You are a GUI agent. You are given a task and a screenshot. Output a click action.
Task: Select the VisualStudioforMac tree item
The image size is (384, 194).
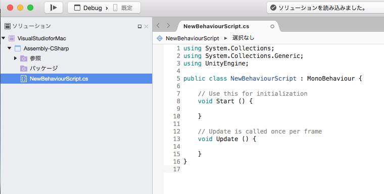(x=41, y=38)
